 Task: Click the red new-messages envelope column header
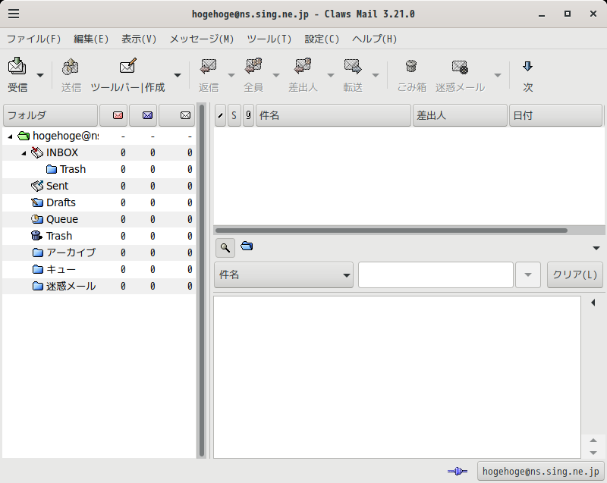pos(114,115)
